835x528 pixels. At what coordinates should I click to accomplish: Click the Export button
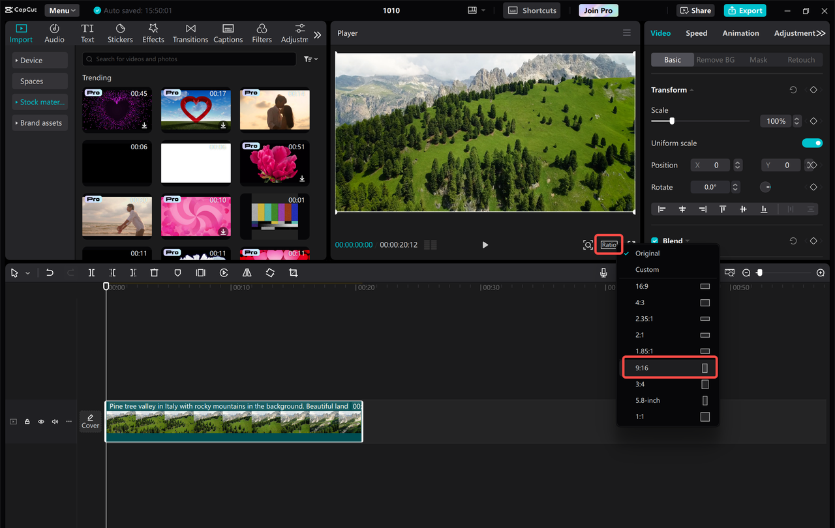[x=744, y=10]
